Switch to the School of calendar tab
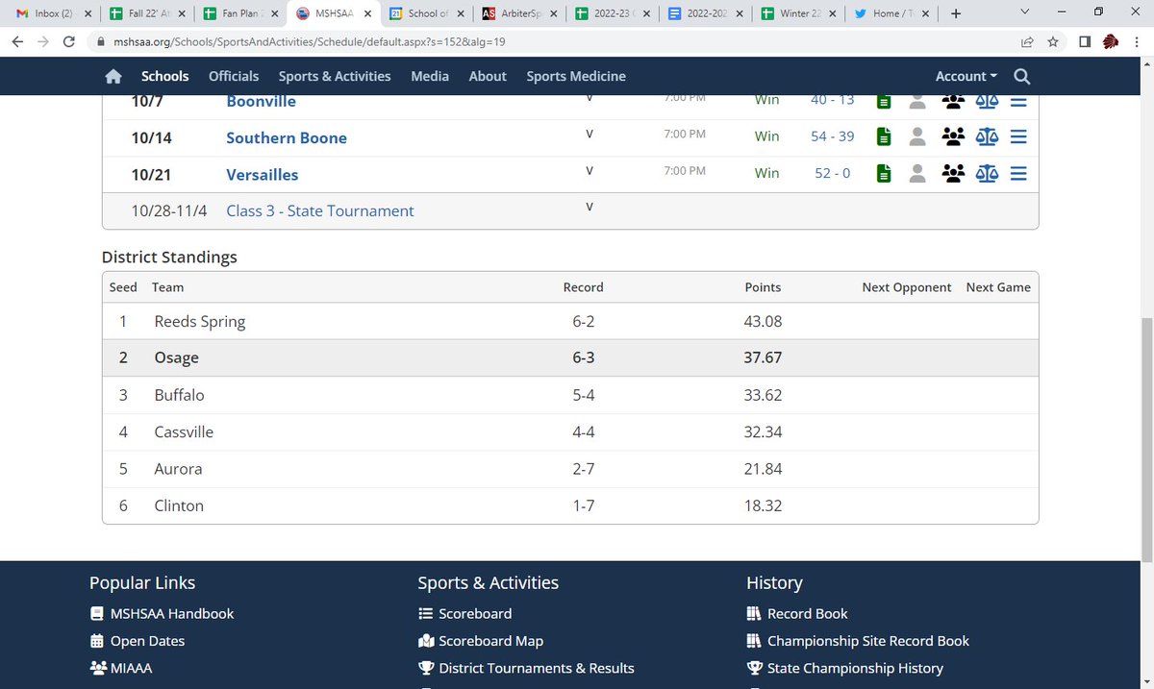 coord(426,14)
